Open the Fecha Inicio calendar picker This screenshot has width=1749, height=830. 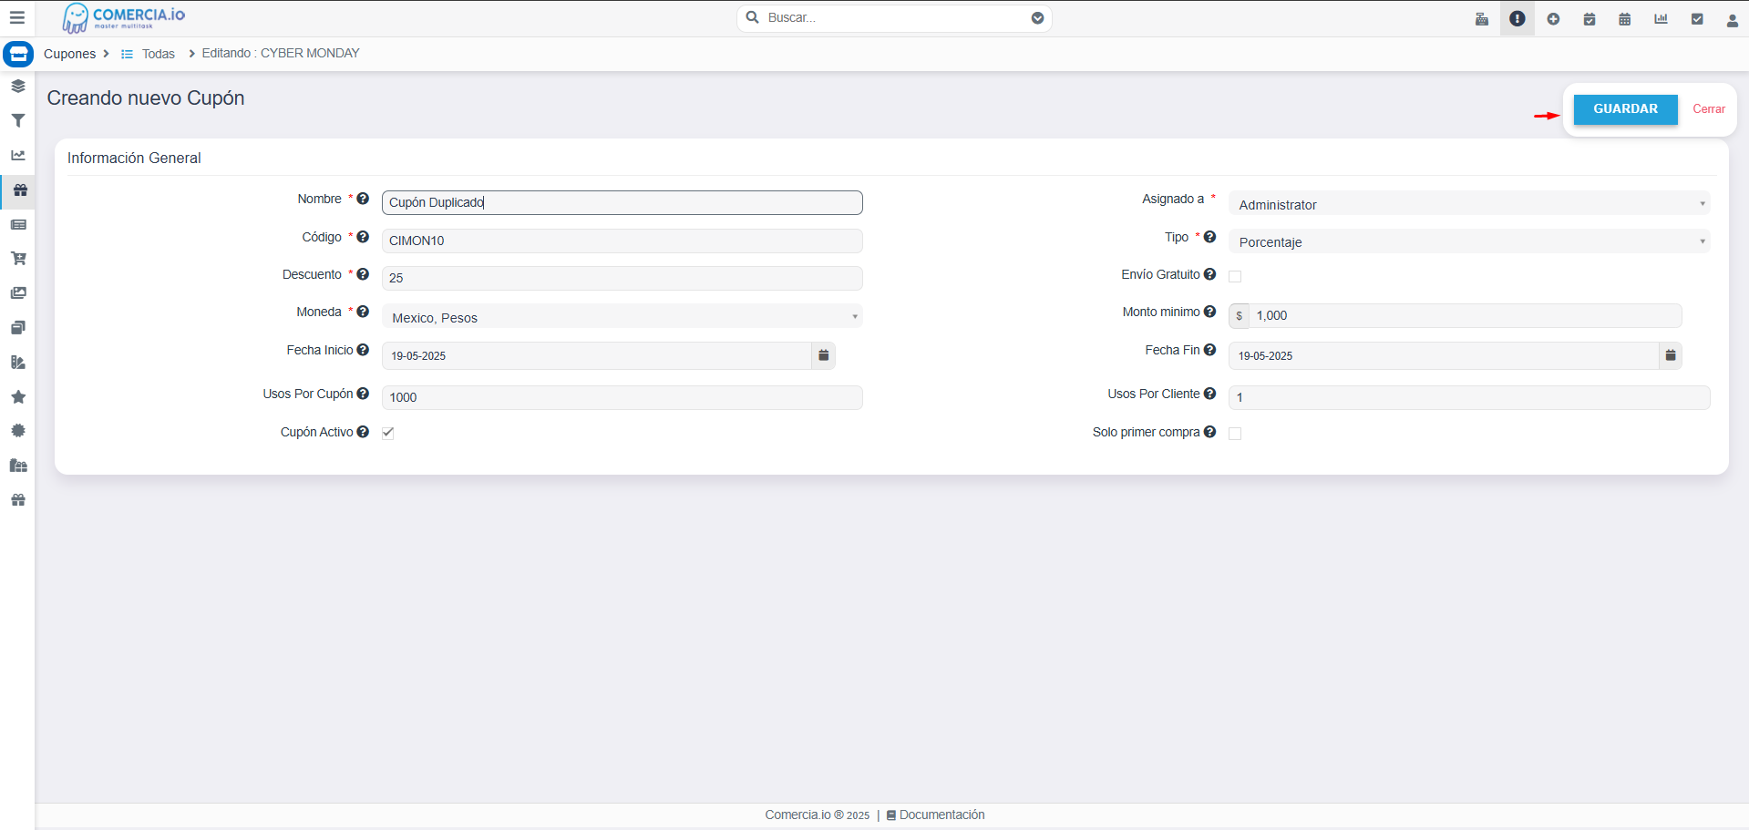(x=823, y=355)
